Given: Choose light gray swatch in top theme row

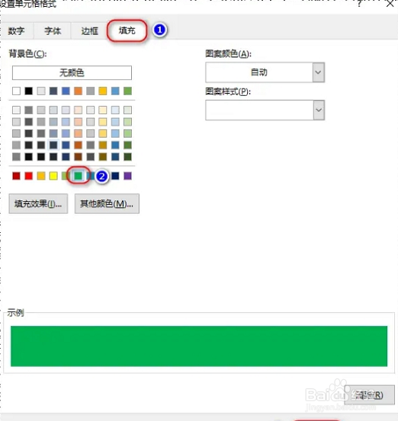Looking at the screenshot, I should (41, 91).
